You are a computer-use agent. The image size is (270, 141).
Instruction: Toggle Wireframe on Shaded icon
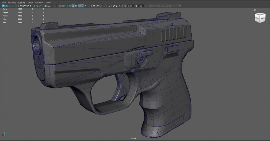click(x=79, y=6)
